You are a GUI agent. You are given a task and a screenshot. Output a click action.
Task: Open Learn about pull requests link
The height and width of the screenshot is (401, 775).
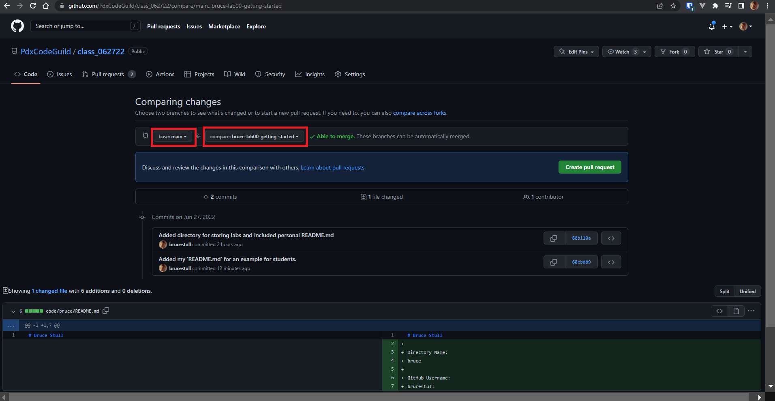click(x=332, y=167)
